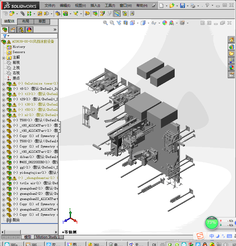This screenshot has width=236, height=246.
Task: Open the 插入(I) menu
Action: click(x=95, y=6)
